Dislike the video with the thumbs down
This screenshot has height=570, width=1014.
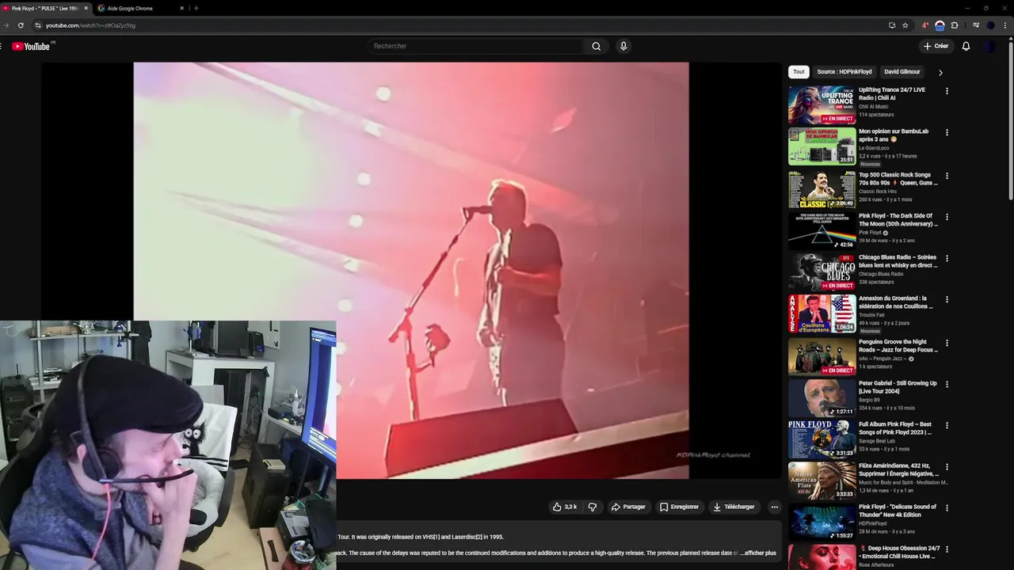click(593, 507)
